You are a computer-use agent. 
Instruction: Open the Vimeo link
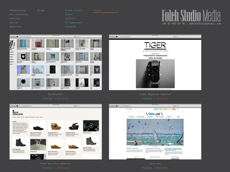pyautogui.click(x=69, y=14)
